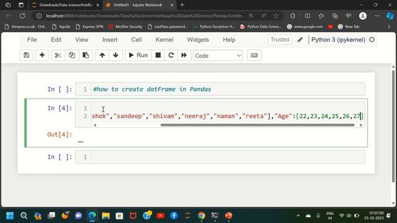This screenshot has height=223, width=397.
Task: Cut selected cells with the scissors icon
Action: 58,55
